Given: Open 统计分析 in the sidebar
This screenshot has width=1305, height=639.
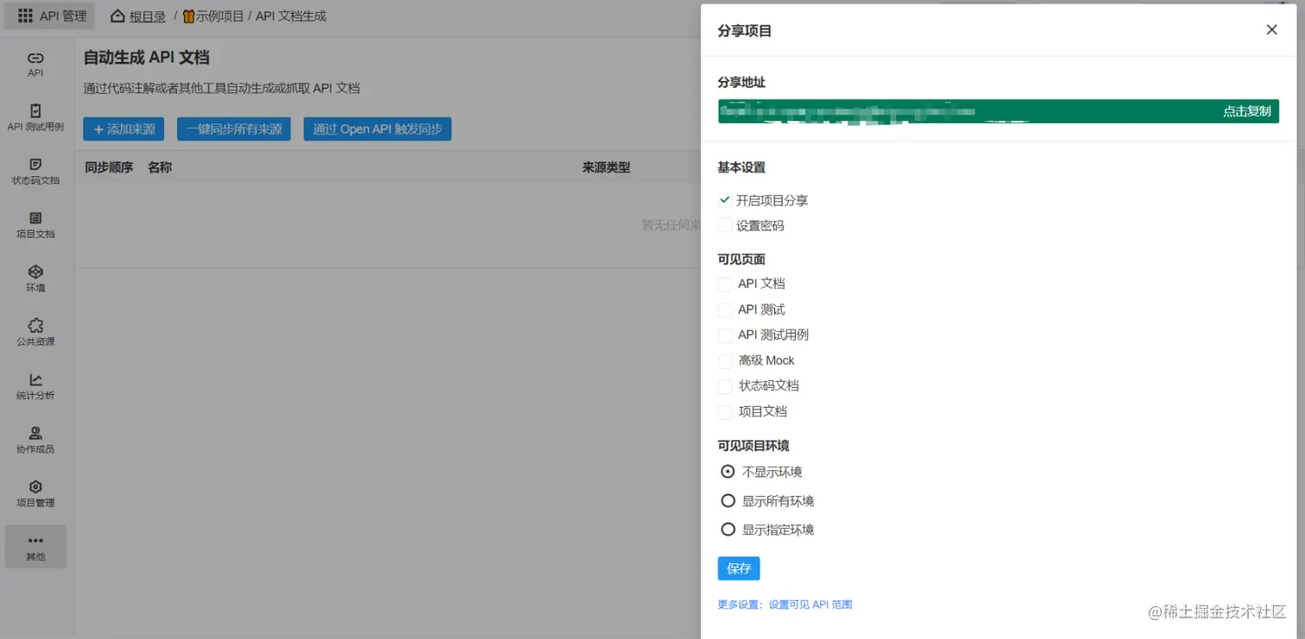Looking at the screenshot, I should point(35,386).
